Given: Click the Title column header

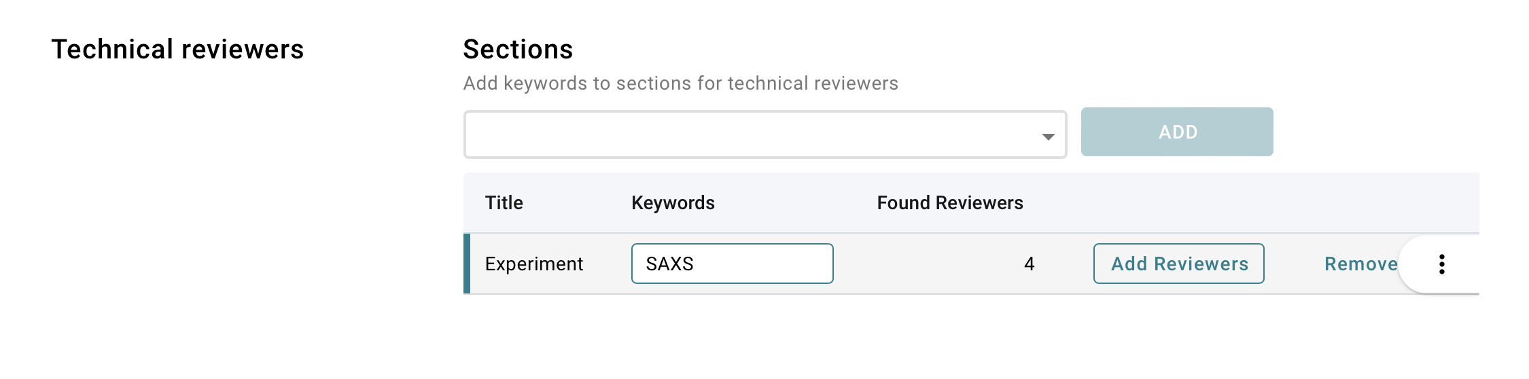Looking at the screenshot, I should pos(504,203).
